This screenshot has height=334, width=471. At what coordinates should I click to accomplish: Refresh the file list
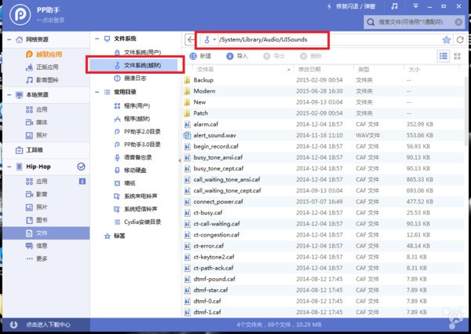pos(460,39)
